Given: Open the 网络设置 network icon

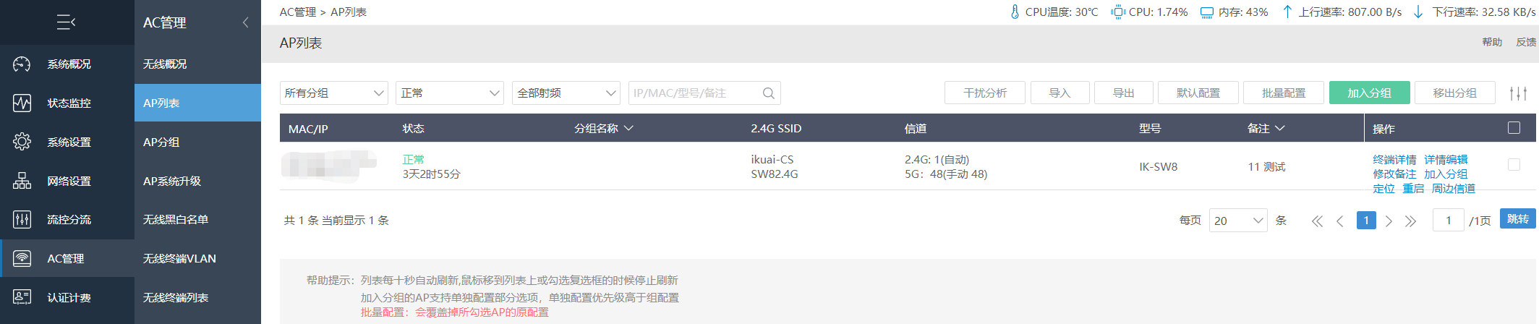Looking at the screenshot, I should pyautogui.click(x=22, y=181).
